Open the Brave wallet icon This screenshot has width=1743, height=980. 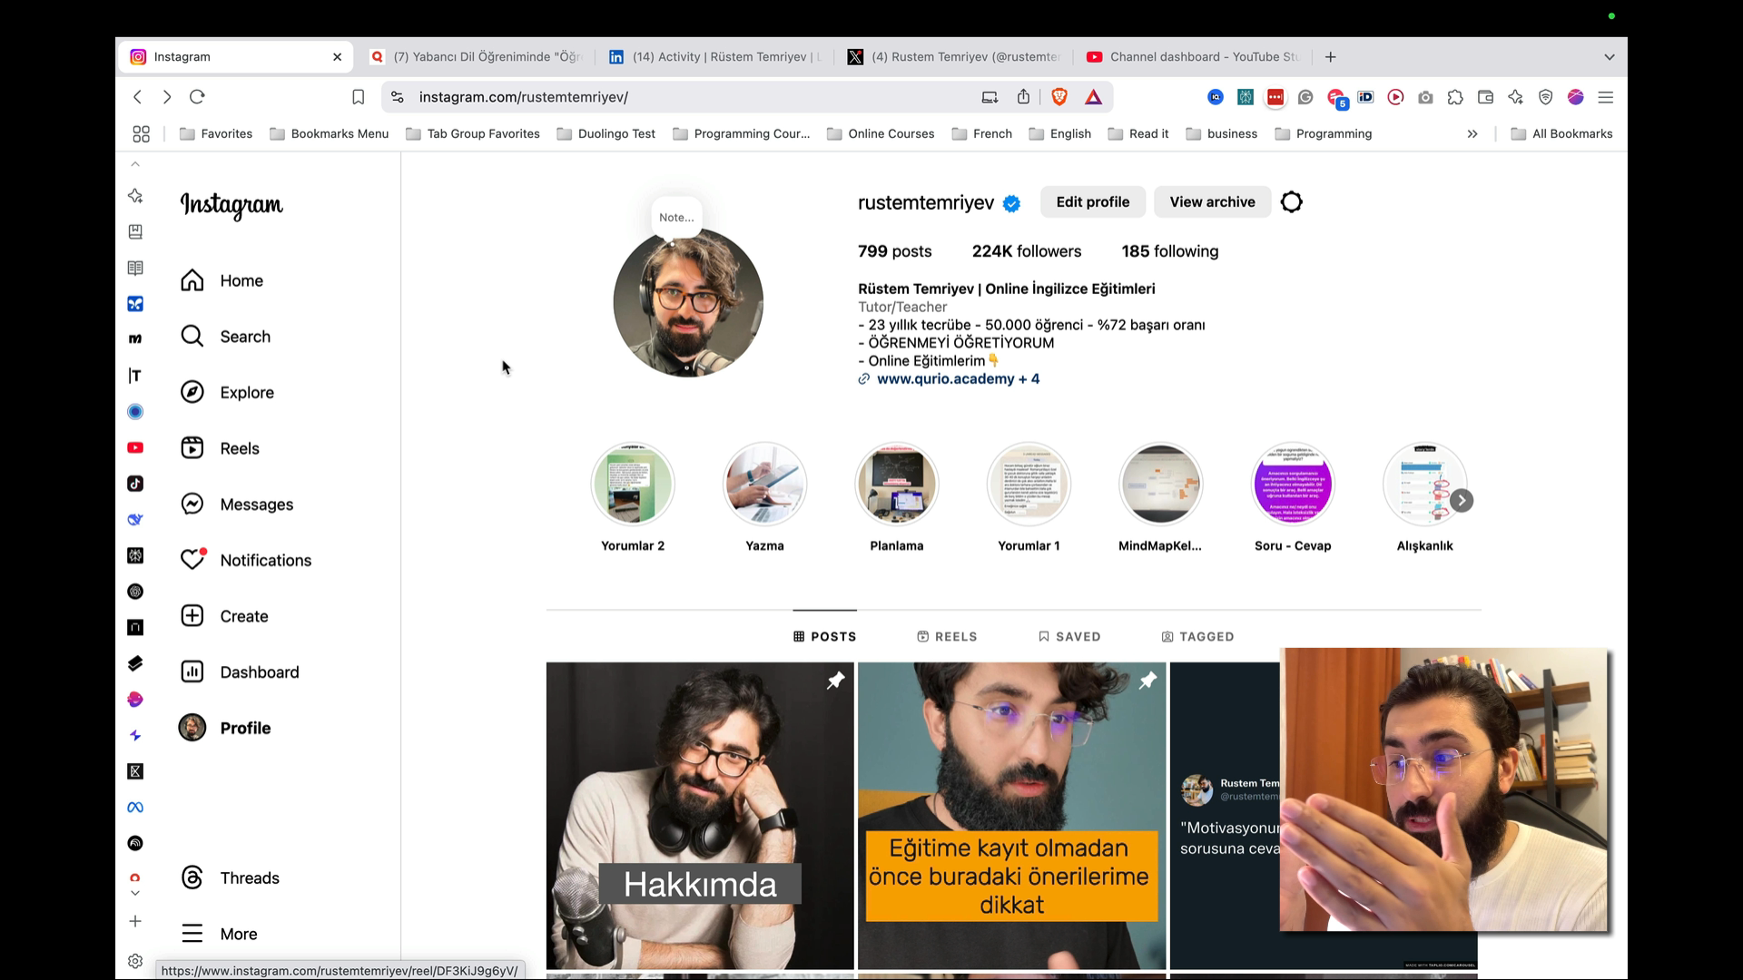point(1486,97)
